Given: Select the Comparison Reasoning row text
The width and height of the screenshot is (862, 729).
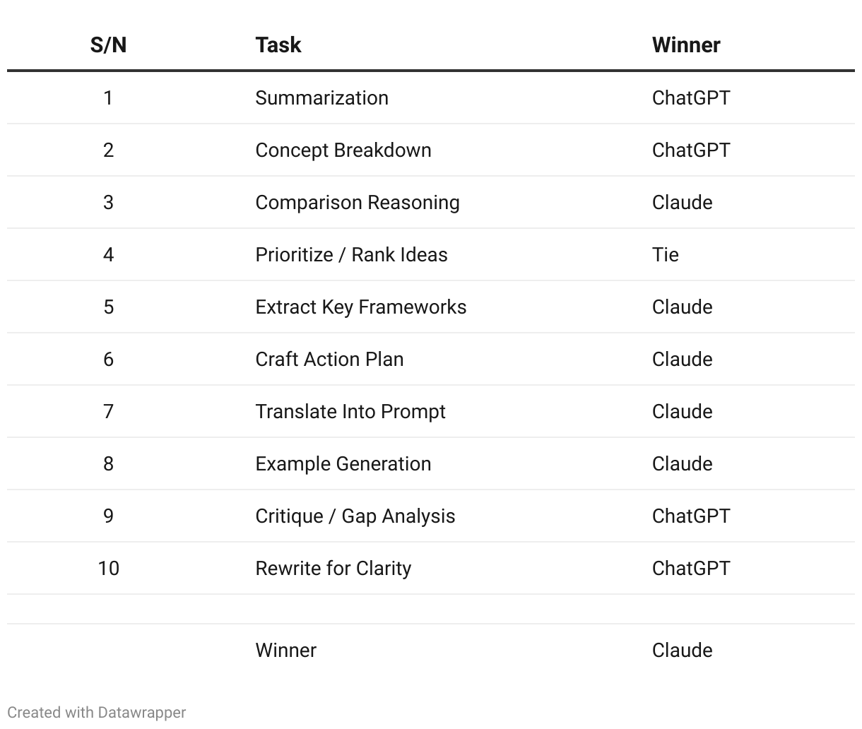Looking at the screenshot, I should (x=358, y=202).
